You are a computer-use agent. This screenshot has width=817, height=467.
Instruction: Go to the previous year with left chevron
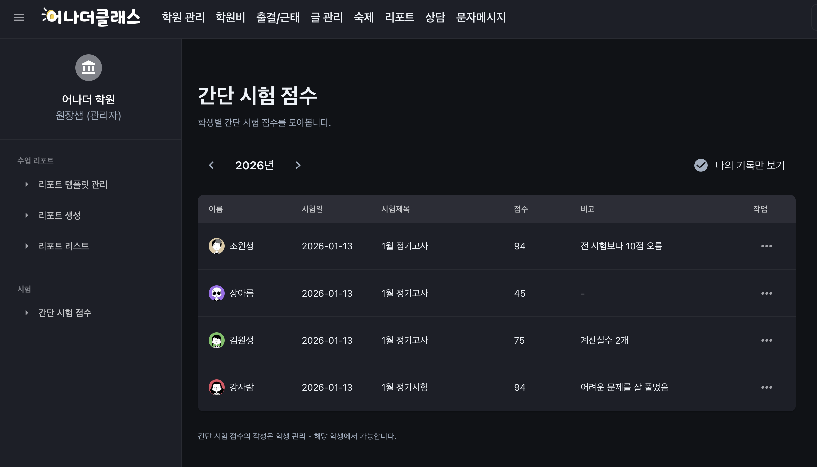211,165
